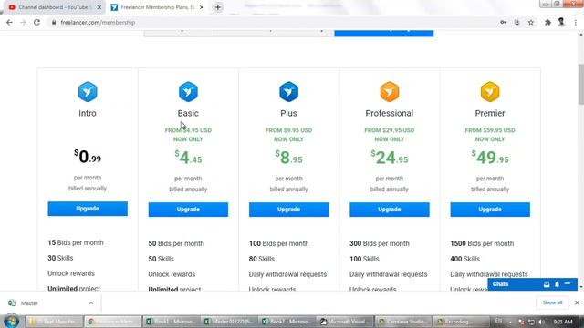The image size is (584, 328).
Task: Click the Intro plan hexagon icon
Action: (x=88, y=91)
